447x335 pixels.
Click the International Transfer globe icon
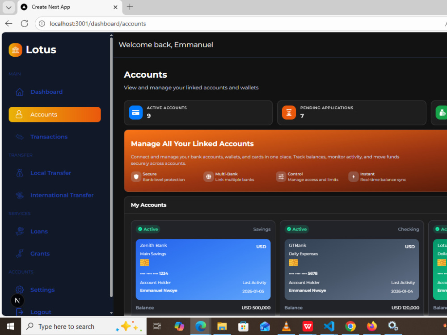19,195
